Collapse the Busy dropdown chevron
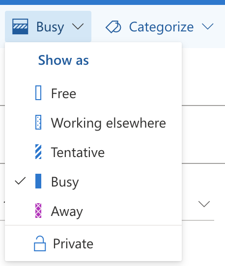225x266 pixels. tap(78, 27)
